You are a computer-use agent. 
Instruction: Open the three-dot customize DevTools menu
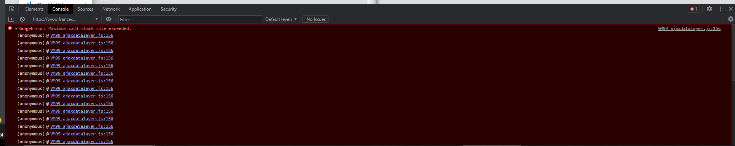coord(720,9)
